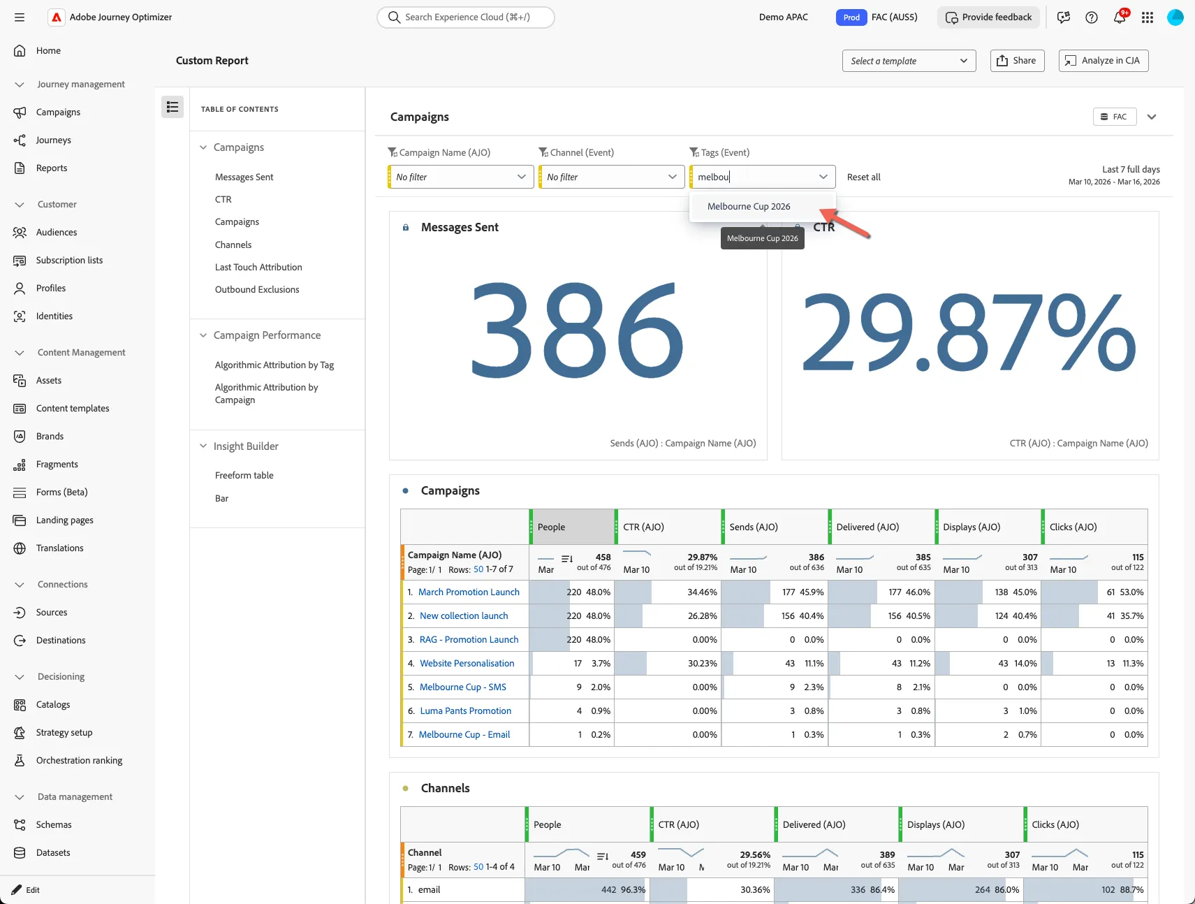The height and width of the screenshot is (904, 1195).
Task: Click Search Experience Cloud field
Action: coord(466,17)
